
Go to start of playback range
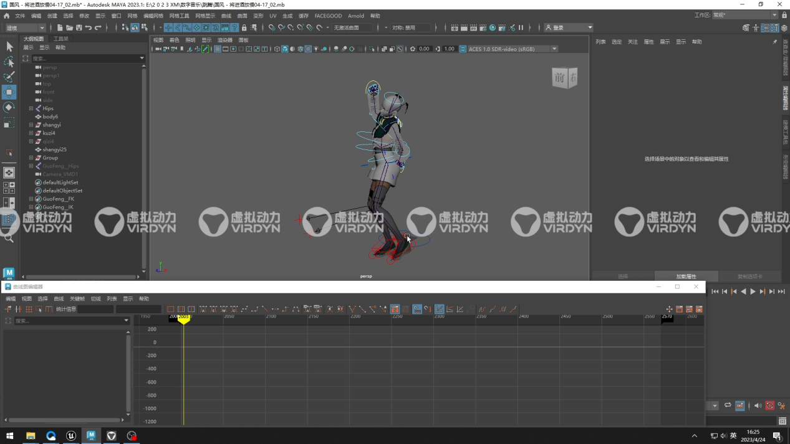[715, 291]
